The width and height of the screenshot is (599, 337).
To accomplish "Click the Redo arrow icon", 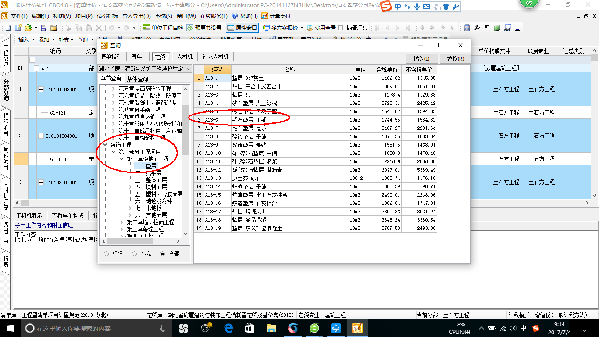I will point(127,28).
